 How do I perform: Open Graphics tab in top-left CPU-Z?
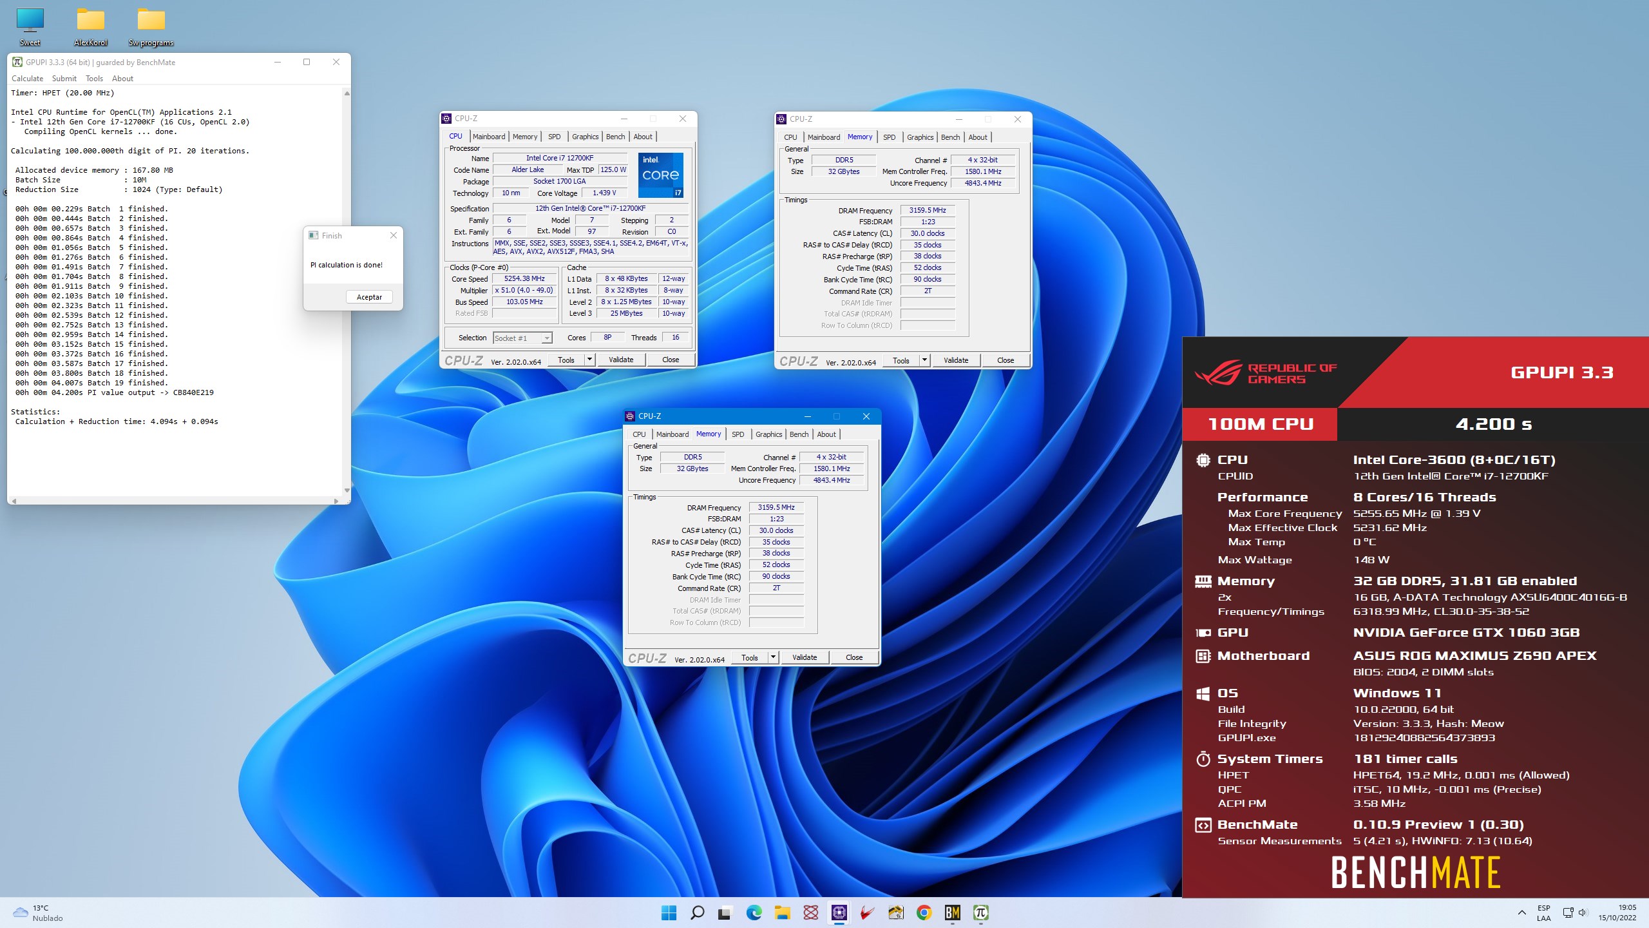click(585, 137)
